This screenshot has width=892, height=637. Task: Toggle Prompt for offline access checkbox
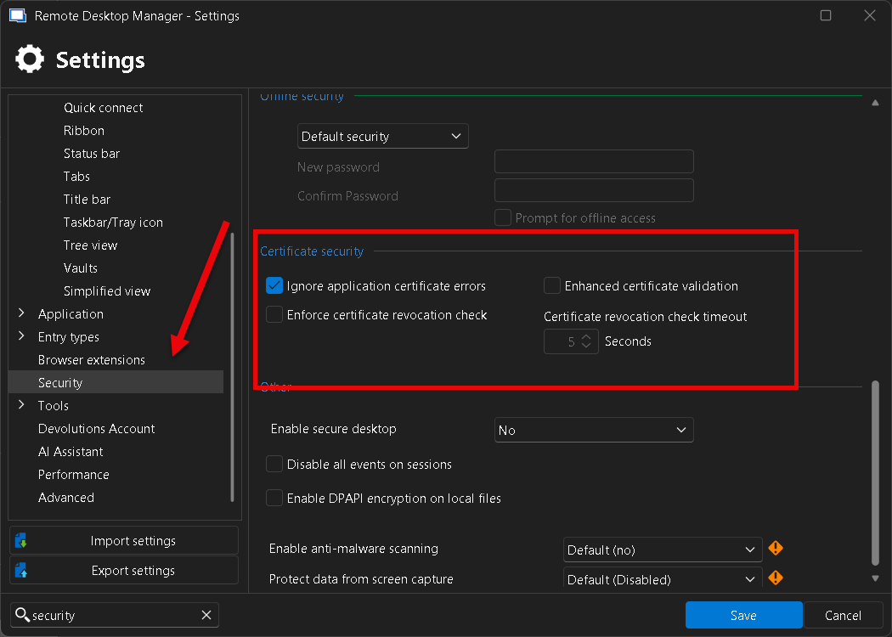(502, 217)
